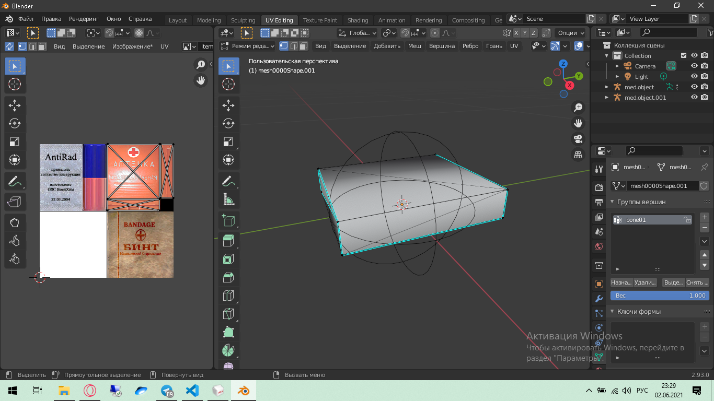Click the pan hand icon in 3D viewport
Screen dimensions: 714x401
click(x=578, y=123)
